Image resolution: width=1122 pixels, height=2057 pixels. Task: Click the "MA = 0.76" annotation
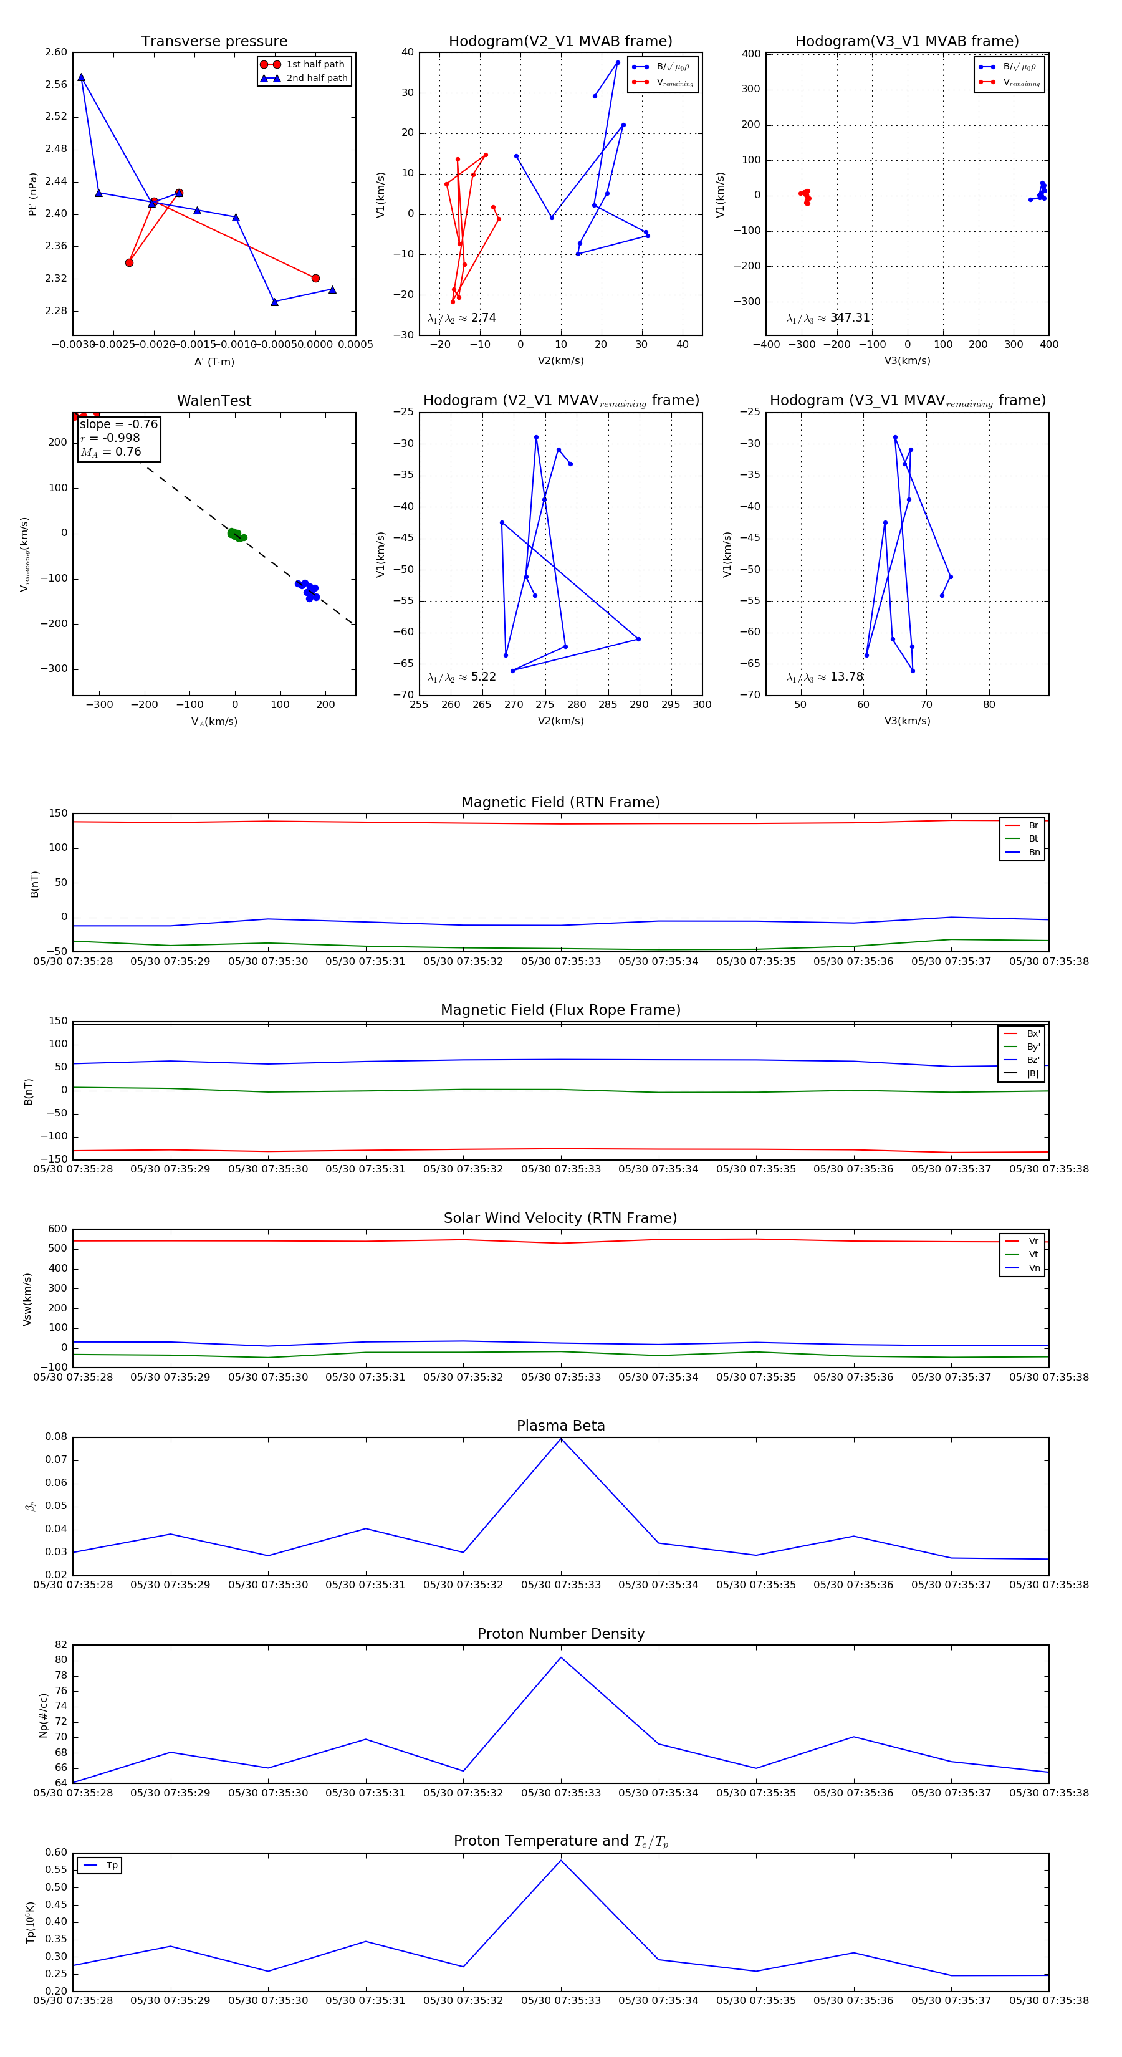pos(111,452)
